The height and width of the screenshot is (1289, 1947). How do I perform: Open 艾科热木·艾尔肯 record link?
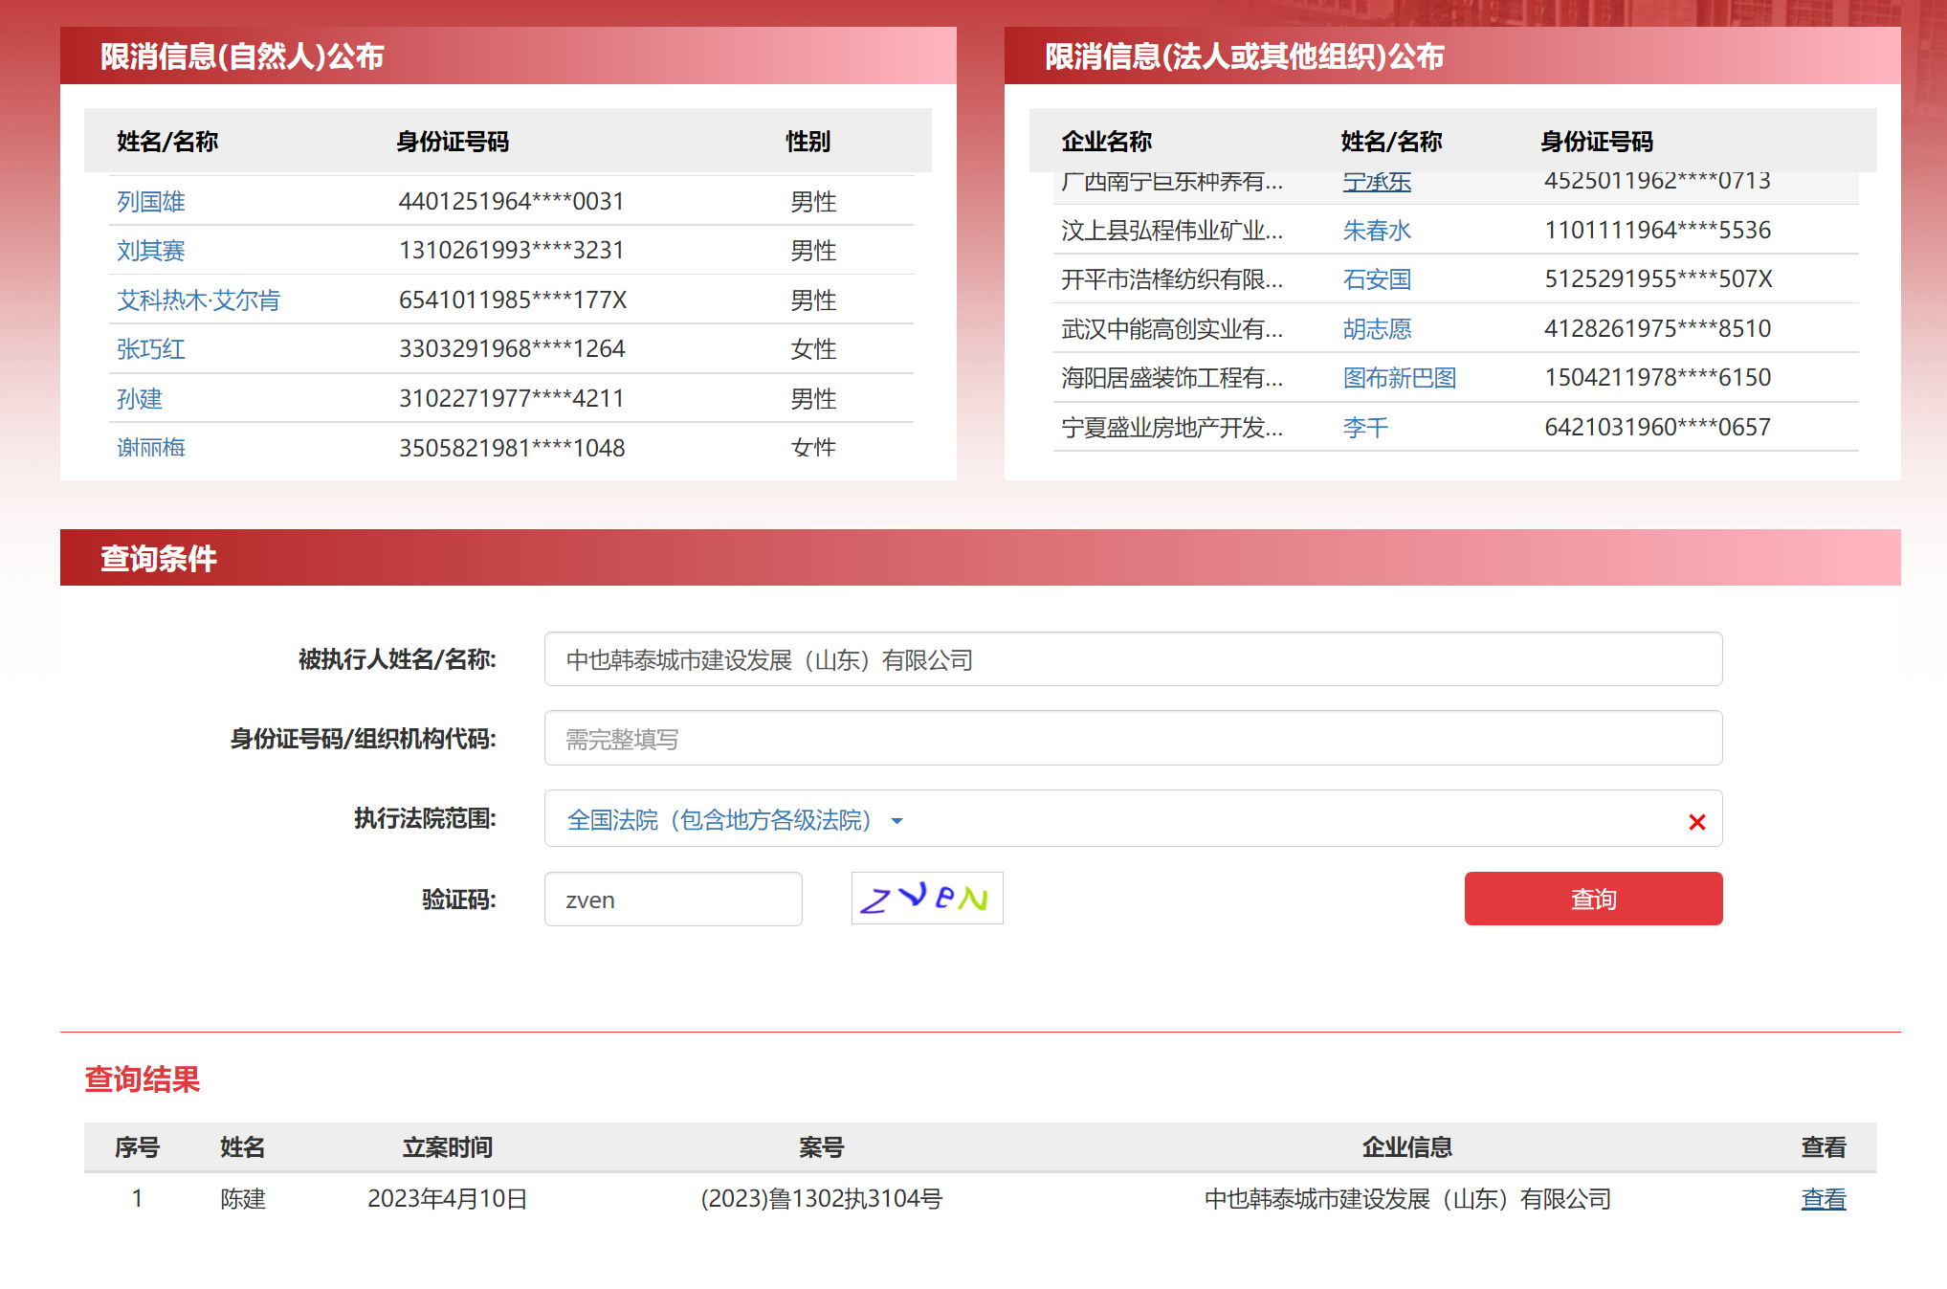[198, 300]
